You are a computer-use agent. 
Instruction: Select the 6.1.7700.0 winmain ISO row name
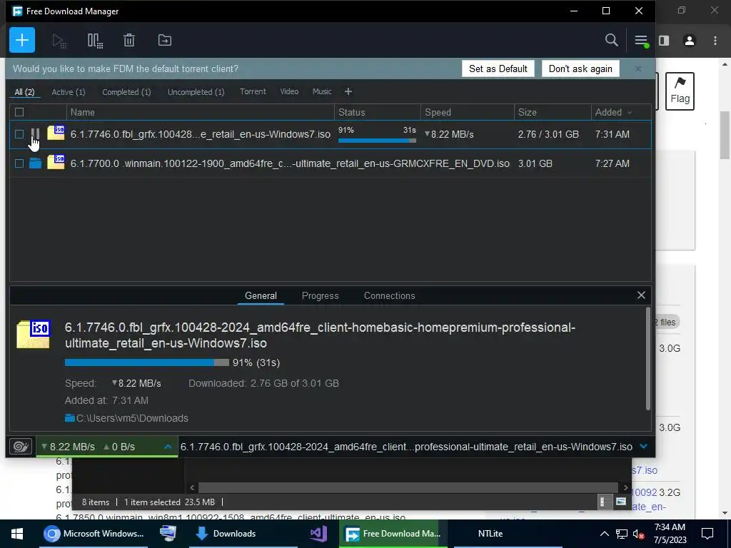(290, 163)
